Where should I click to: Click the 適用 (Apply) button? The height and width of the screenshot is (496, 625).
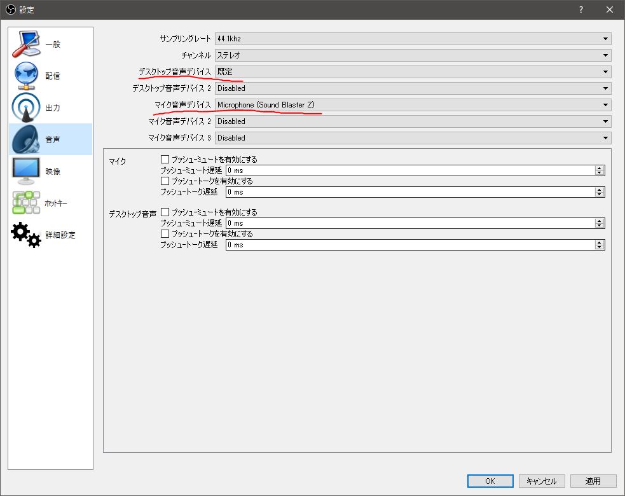[593, 481]
